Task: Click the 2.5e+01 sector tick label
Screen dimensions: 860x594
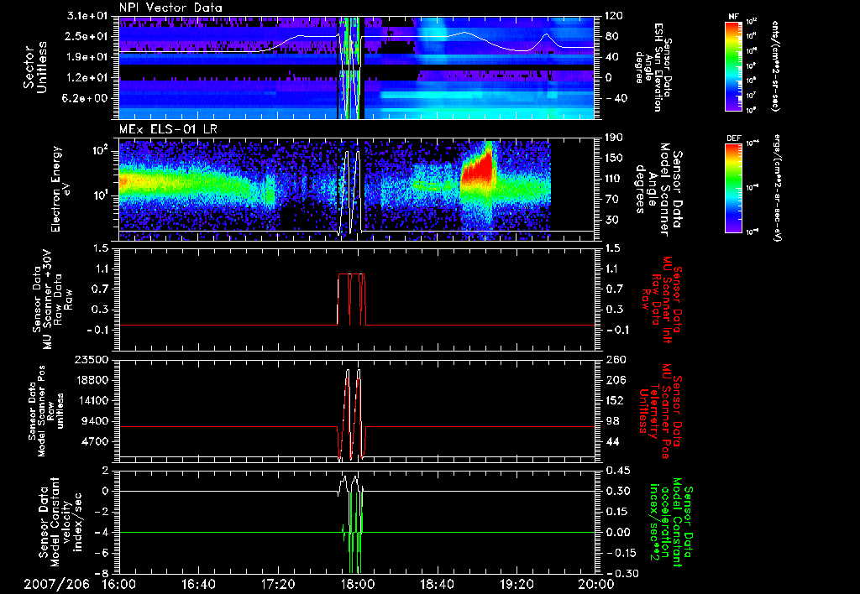Action: [x=89, y=36]
